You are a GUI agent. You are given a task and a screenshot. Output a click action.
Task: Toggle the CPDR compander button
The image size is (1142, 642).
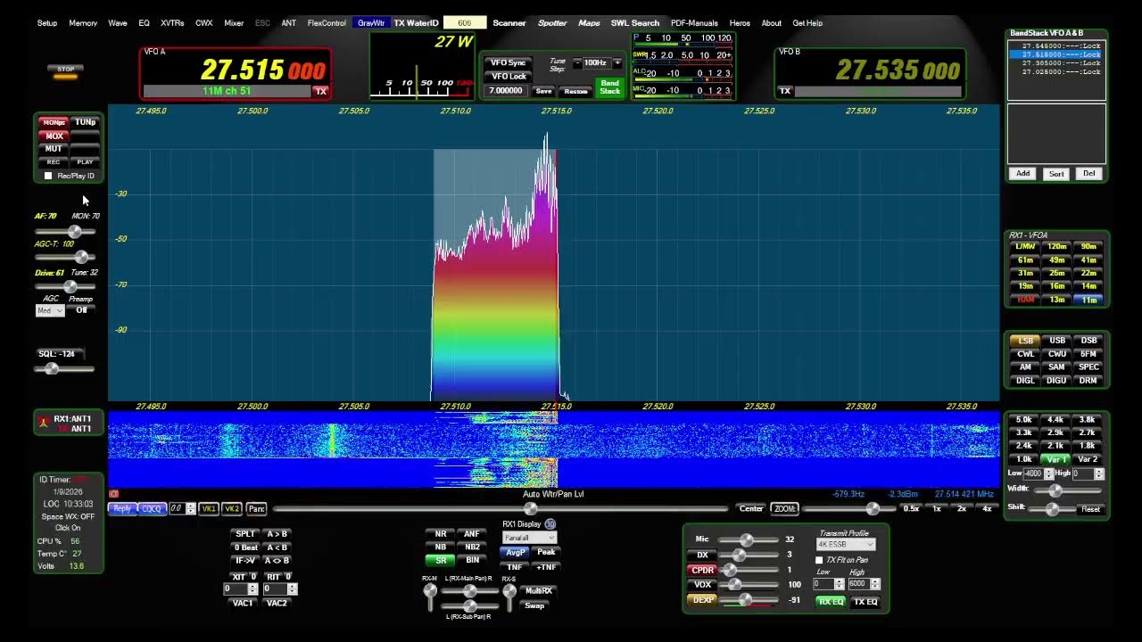[x=703, y=570]
